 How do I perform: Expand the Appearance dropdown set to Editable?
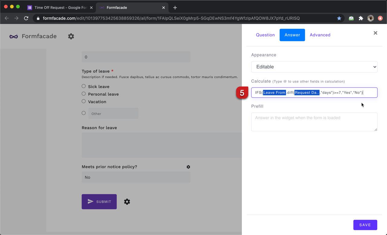click(x=314, y=67)
